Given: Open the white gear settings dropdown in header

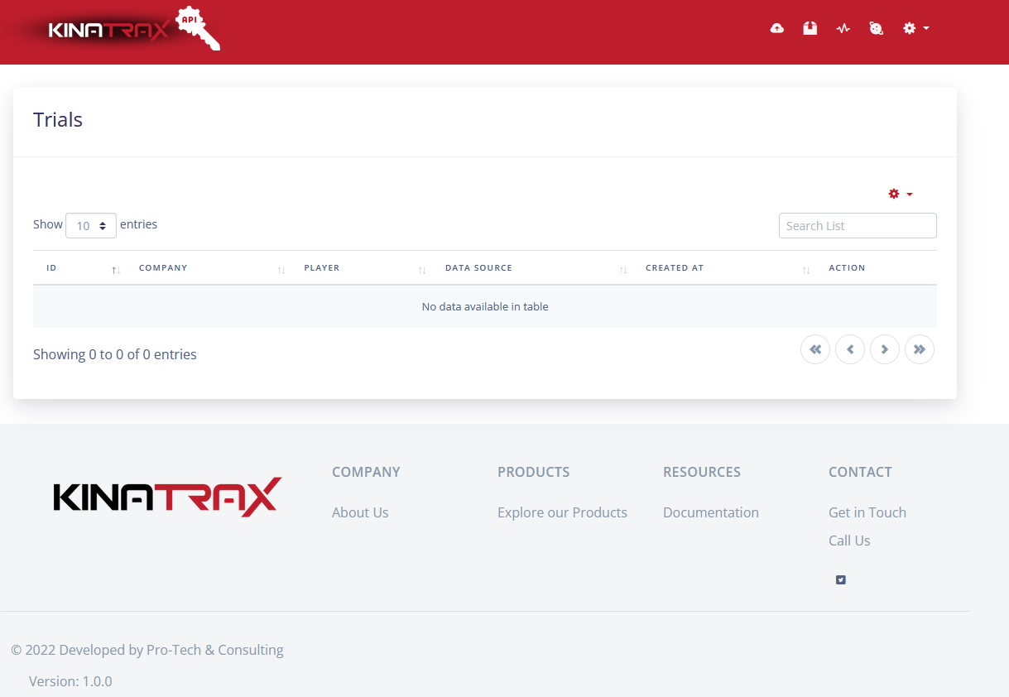Looking at the screenshot, I should click(915, 28).
